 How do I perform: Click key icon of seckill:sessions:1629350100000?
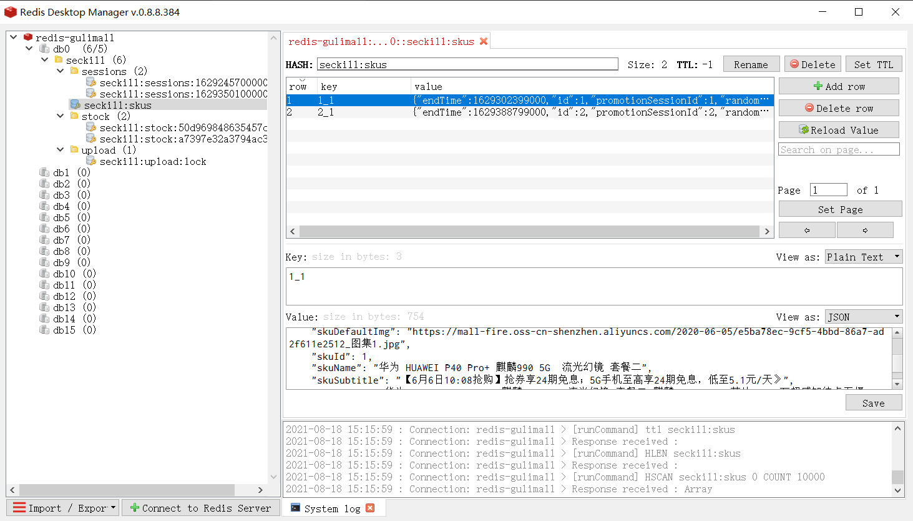tap(91, 94)
